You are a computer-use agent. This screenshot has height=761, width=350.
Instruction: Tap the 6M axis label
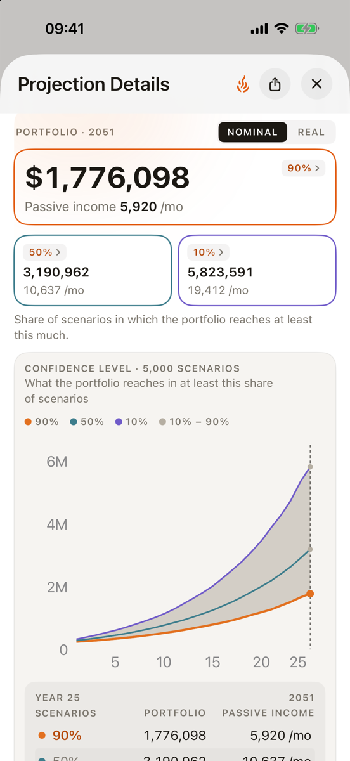pyautogui.click(x=57, y=462)
